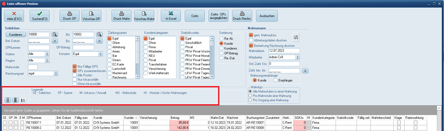Screen dimensions: 444x131
Task: Click into the OPNummer input field
Action: [39, 47]
